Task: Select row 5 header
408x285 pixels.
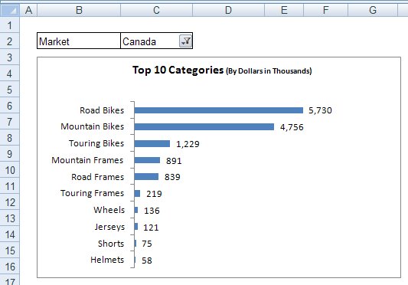Action: coord(10,90)
